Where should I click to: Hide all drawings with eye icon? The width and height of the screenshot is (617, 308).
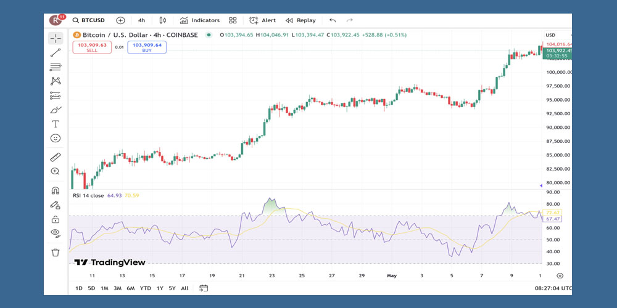(56, 233)
